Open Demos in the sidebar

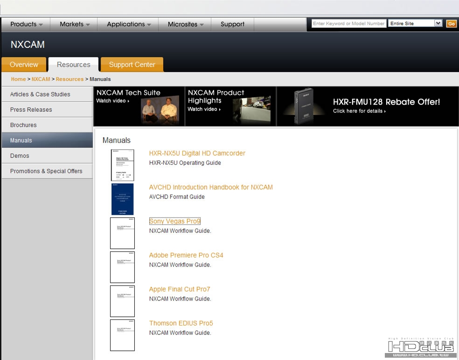click(47, 156)
